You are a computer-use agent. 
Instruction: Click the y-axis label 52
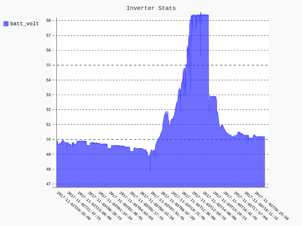click(48, 110)
